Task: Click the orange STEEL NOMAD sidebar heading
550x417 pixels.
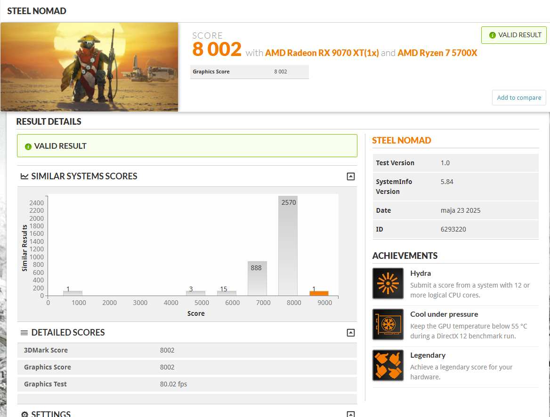Action: pos(402,141)
